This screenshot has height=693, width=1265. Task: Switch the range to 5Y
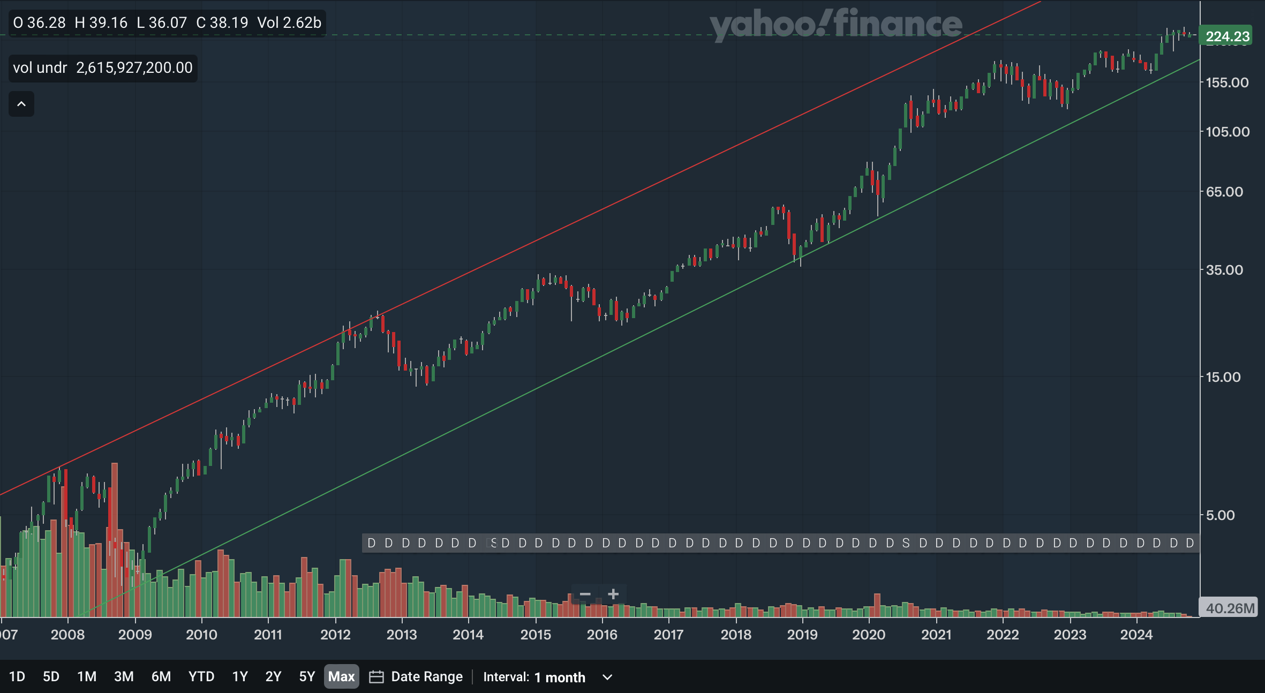pyautogui.click(x=307, y=677)
